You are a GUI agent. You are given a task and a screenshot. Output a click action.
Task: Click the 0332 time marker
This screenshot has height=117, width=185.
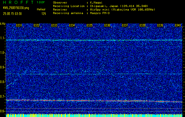36,25
